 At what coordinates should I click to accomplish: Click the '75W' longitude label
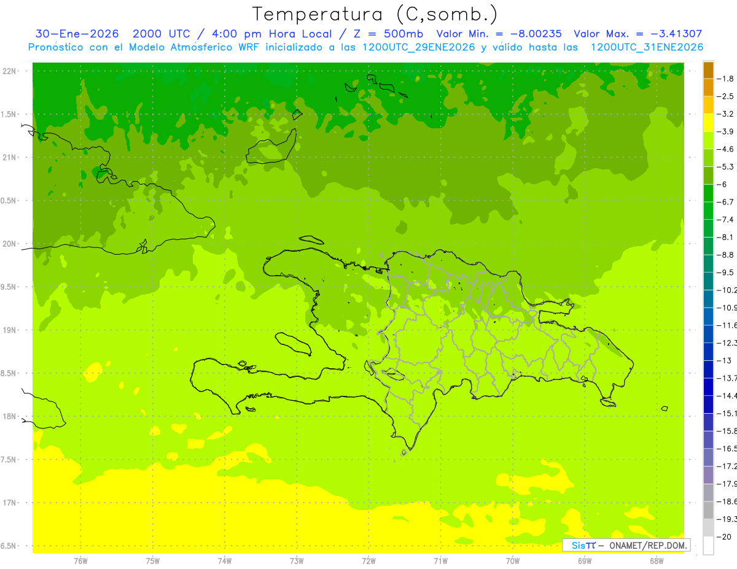click(153, 561)
